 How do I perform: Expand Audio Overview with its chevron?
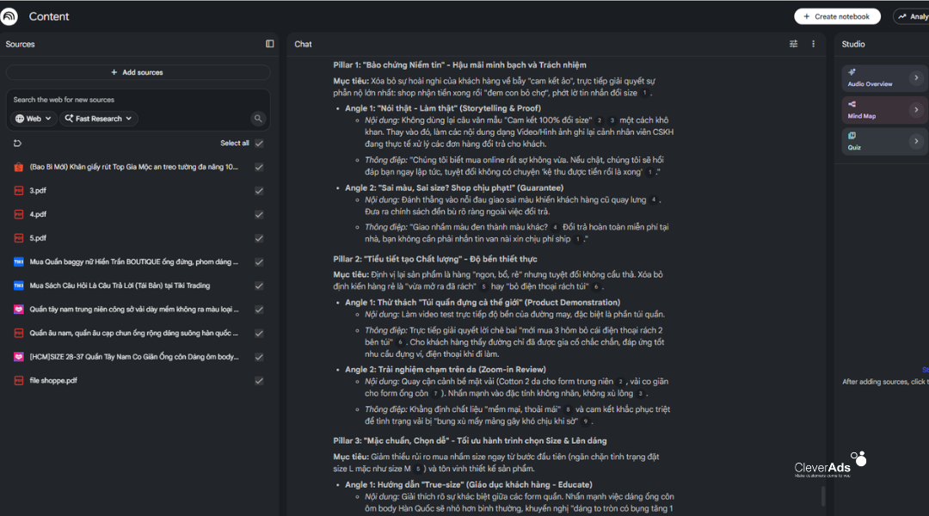coord(916,77)
